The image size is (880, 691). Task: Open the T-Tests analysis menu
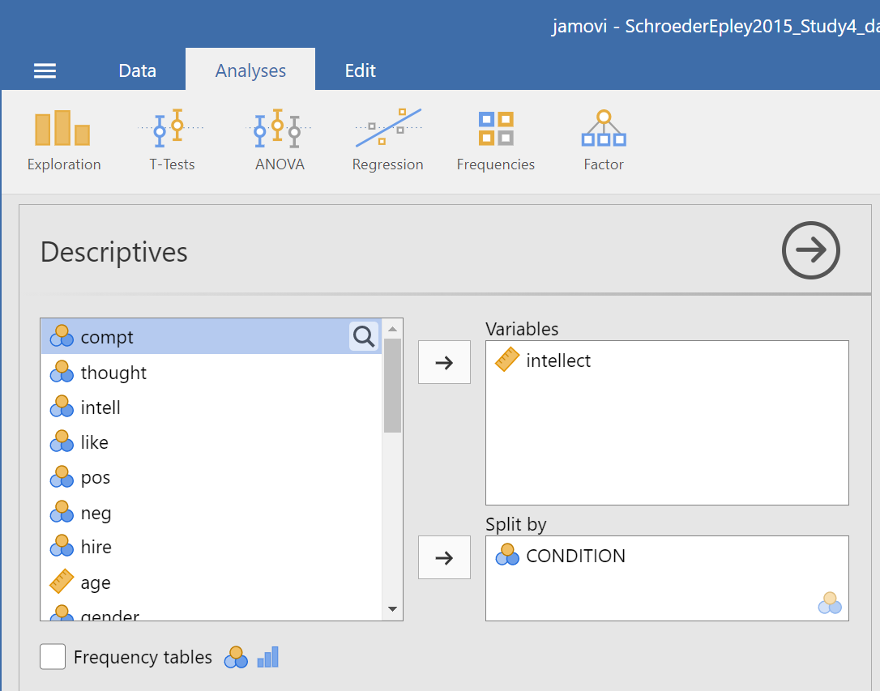(172, 141)
